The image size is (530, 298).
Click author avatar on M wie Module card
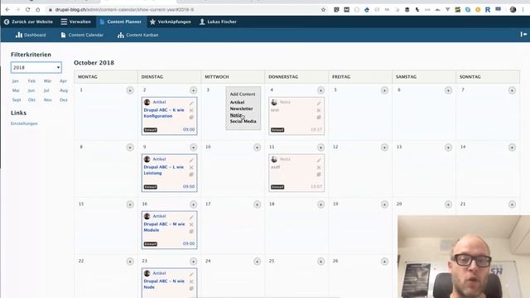(x=147, y=216)
